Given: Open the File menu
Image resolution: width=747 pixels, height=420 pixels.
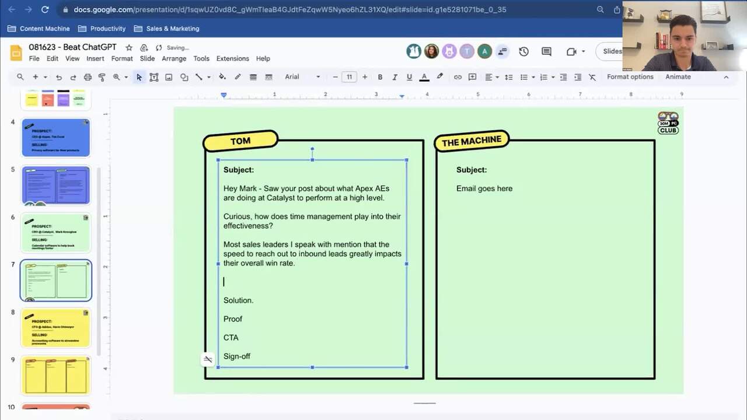Looking at the screenshot, I should click(x=34, y=58).
